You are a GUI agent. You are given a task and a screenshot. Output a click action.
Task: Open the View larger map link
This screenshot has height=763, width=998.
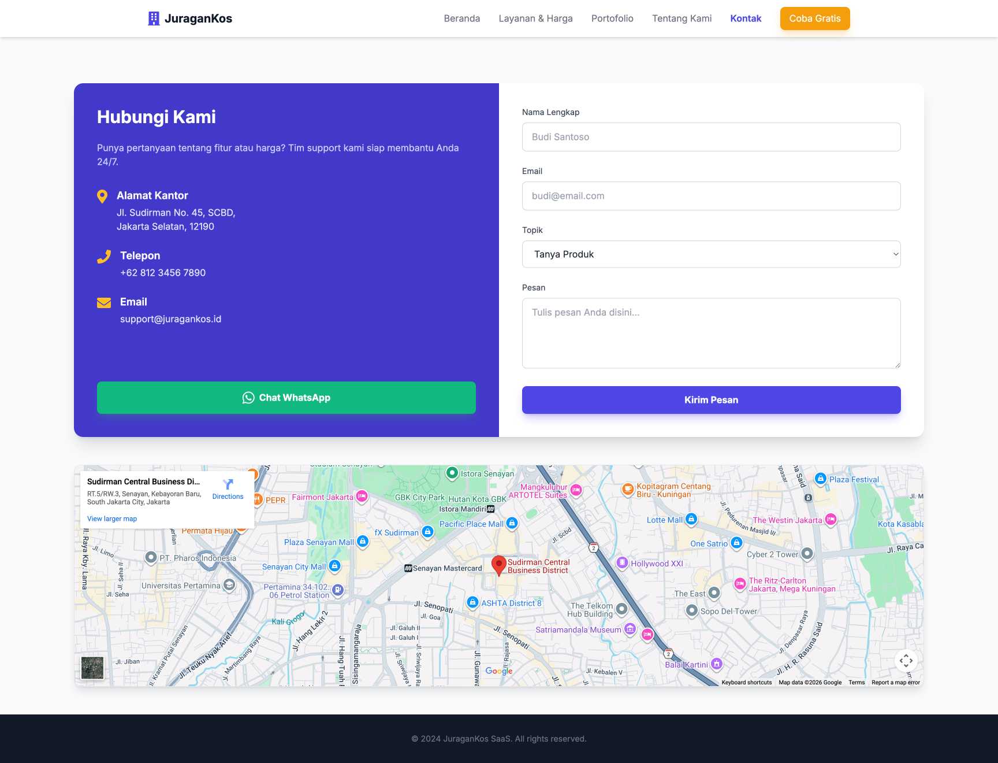112,518
